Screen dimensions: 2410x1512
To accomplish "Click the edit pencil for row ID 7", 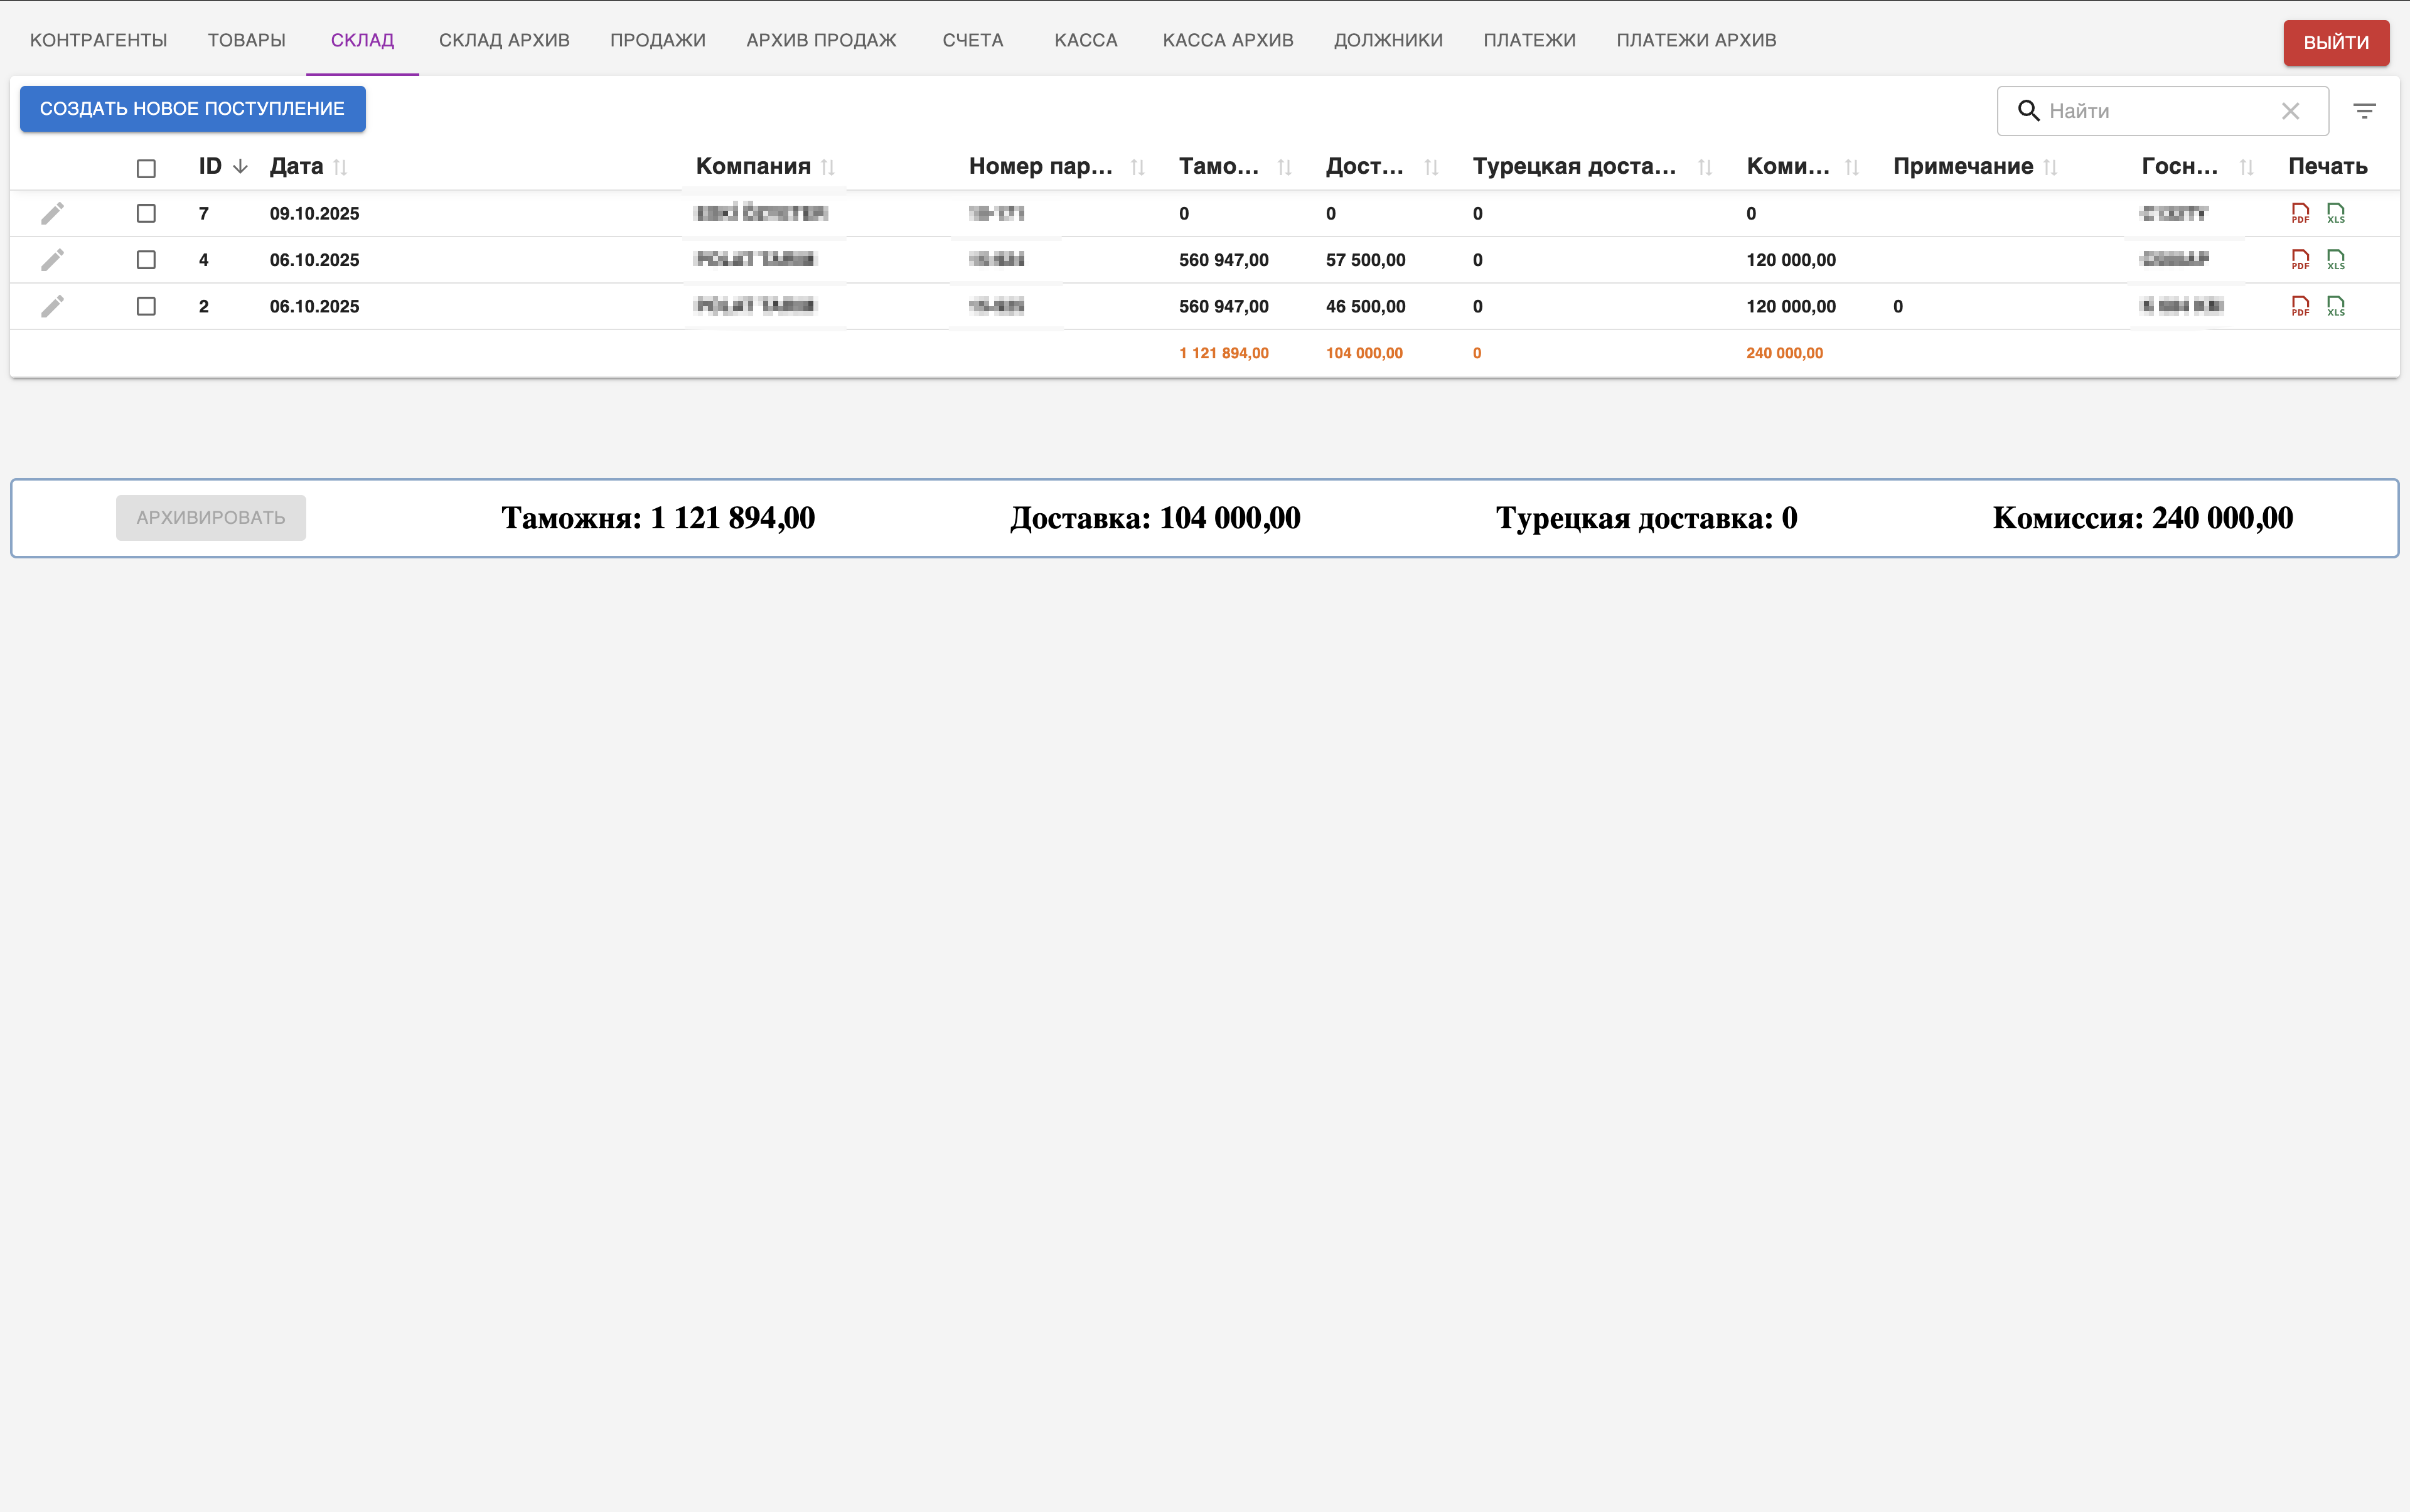I will tap(52, 213).
